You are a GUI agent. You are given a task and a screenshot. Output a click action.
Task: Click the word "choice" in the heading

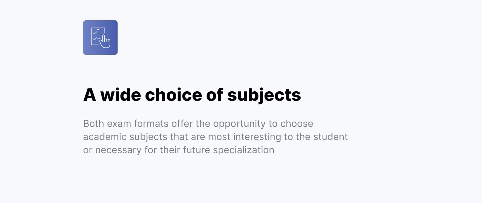click(174, 95)
